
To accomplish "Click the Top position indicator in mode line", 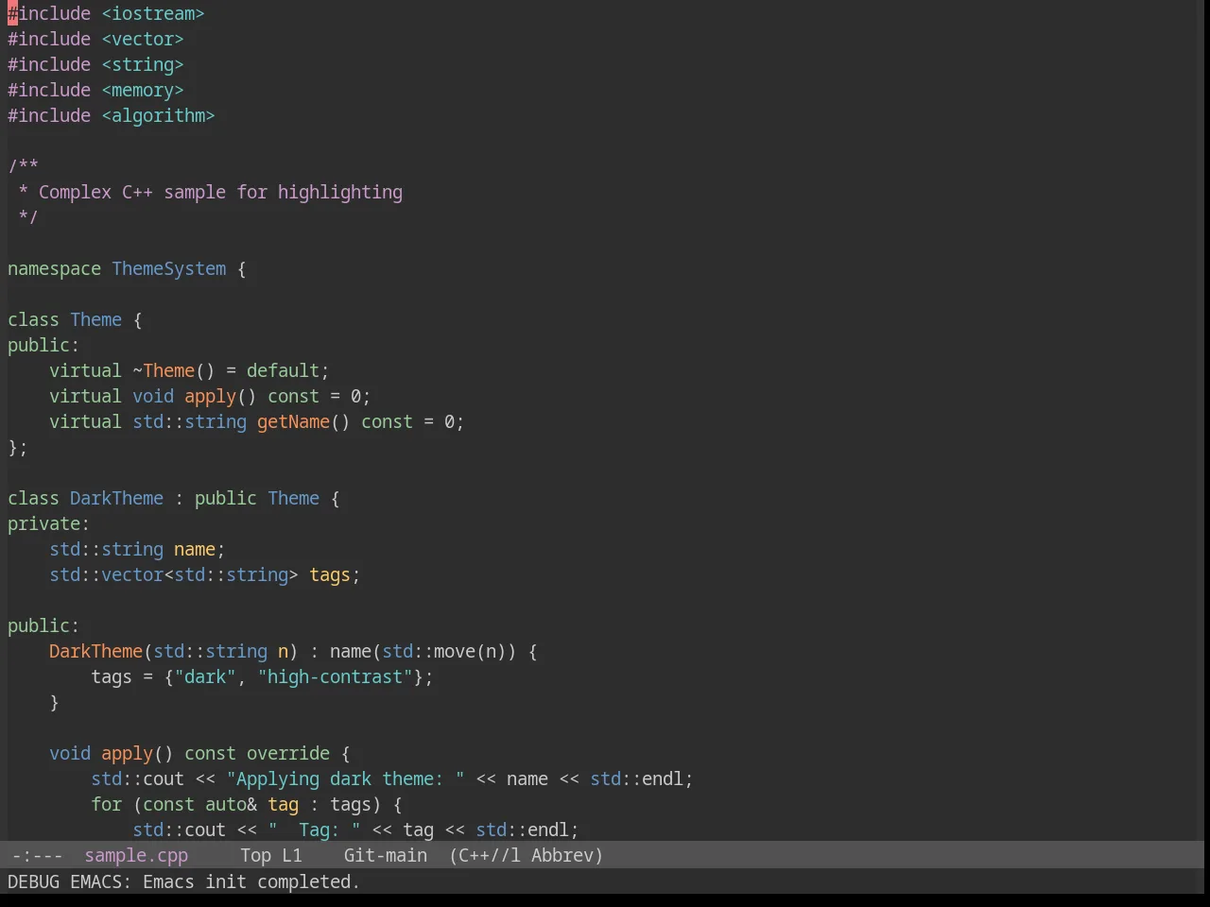I will (x=255, y=856).
